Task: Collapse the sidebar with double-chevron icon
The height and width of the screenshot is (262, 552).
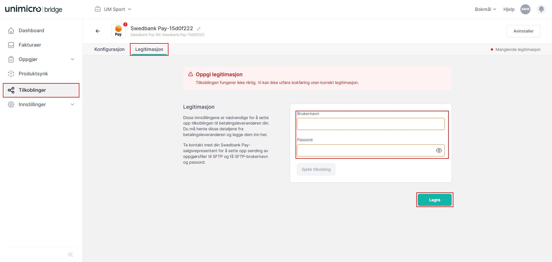Action: [x=70, y=255]
